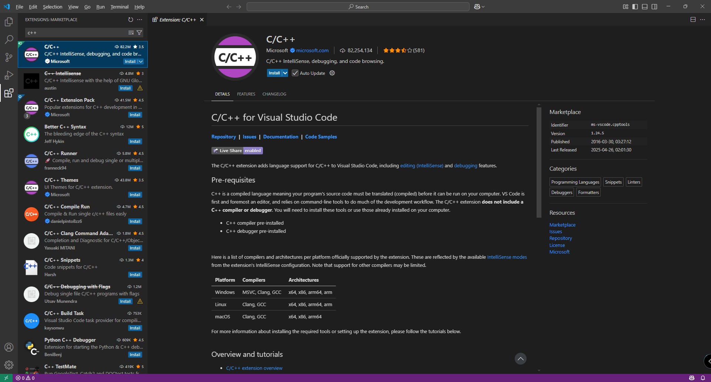This screenshot has height=382, width=711.
Task: Open Copilot dropdown chevron in title bar
Action: (x=483, y=7)
